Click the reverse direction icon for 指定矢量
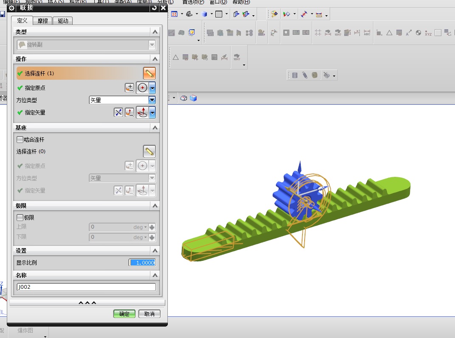This screenshot has width=455, height=338. click(119, 112)
